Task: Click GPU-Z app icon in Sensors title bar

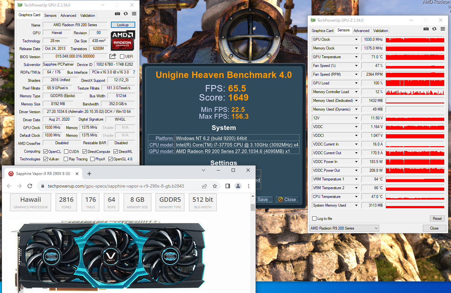Action: pos(313,20)
